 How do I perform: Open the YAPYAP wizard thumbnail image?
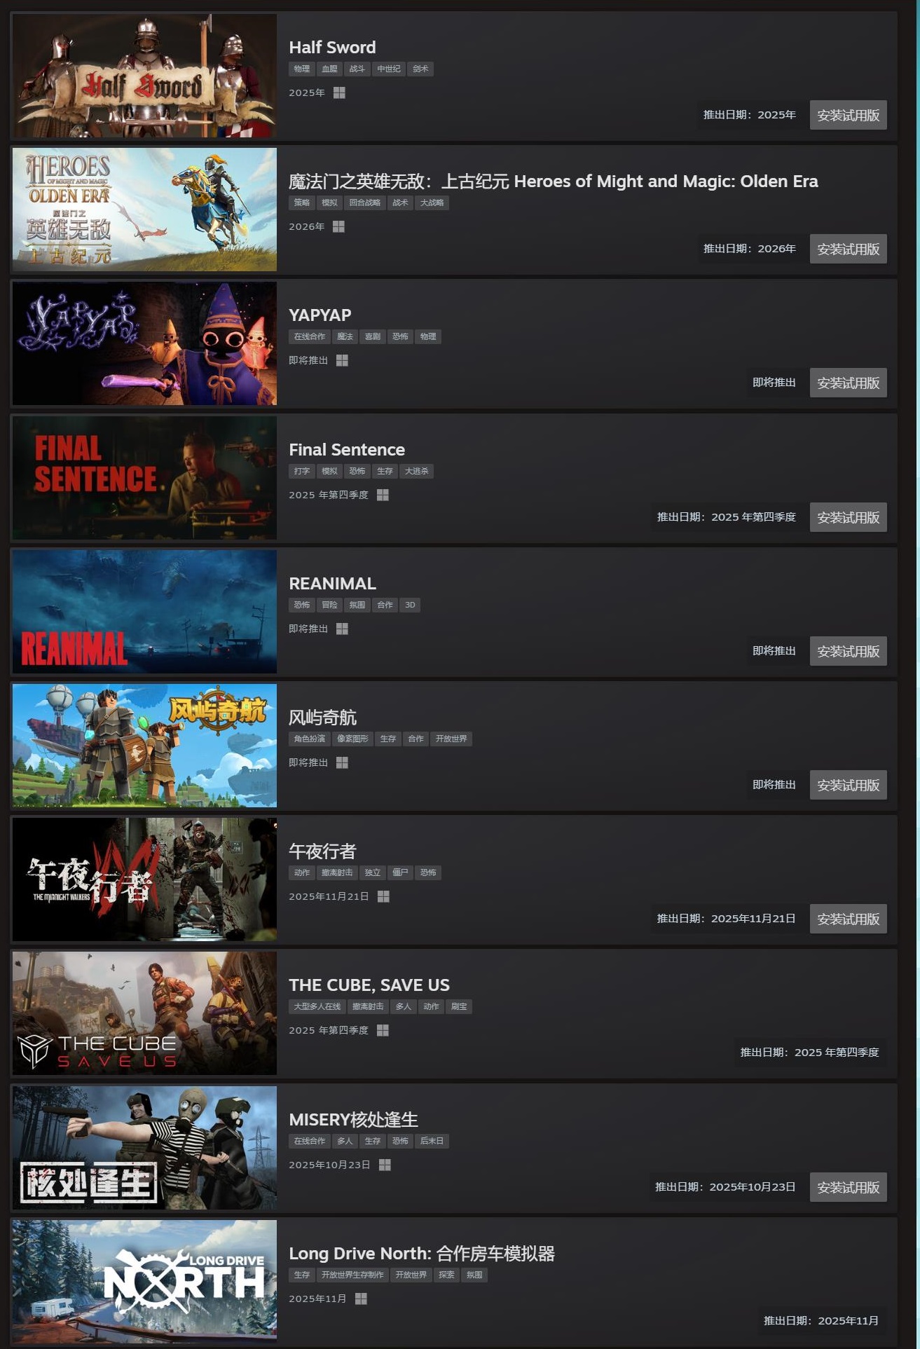(x=144, y=343)
